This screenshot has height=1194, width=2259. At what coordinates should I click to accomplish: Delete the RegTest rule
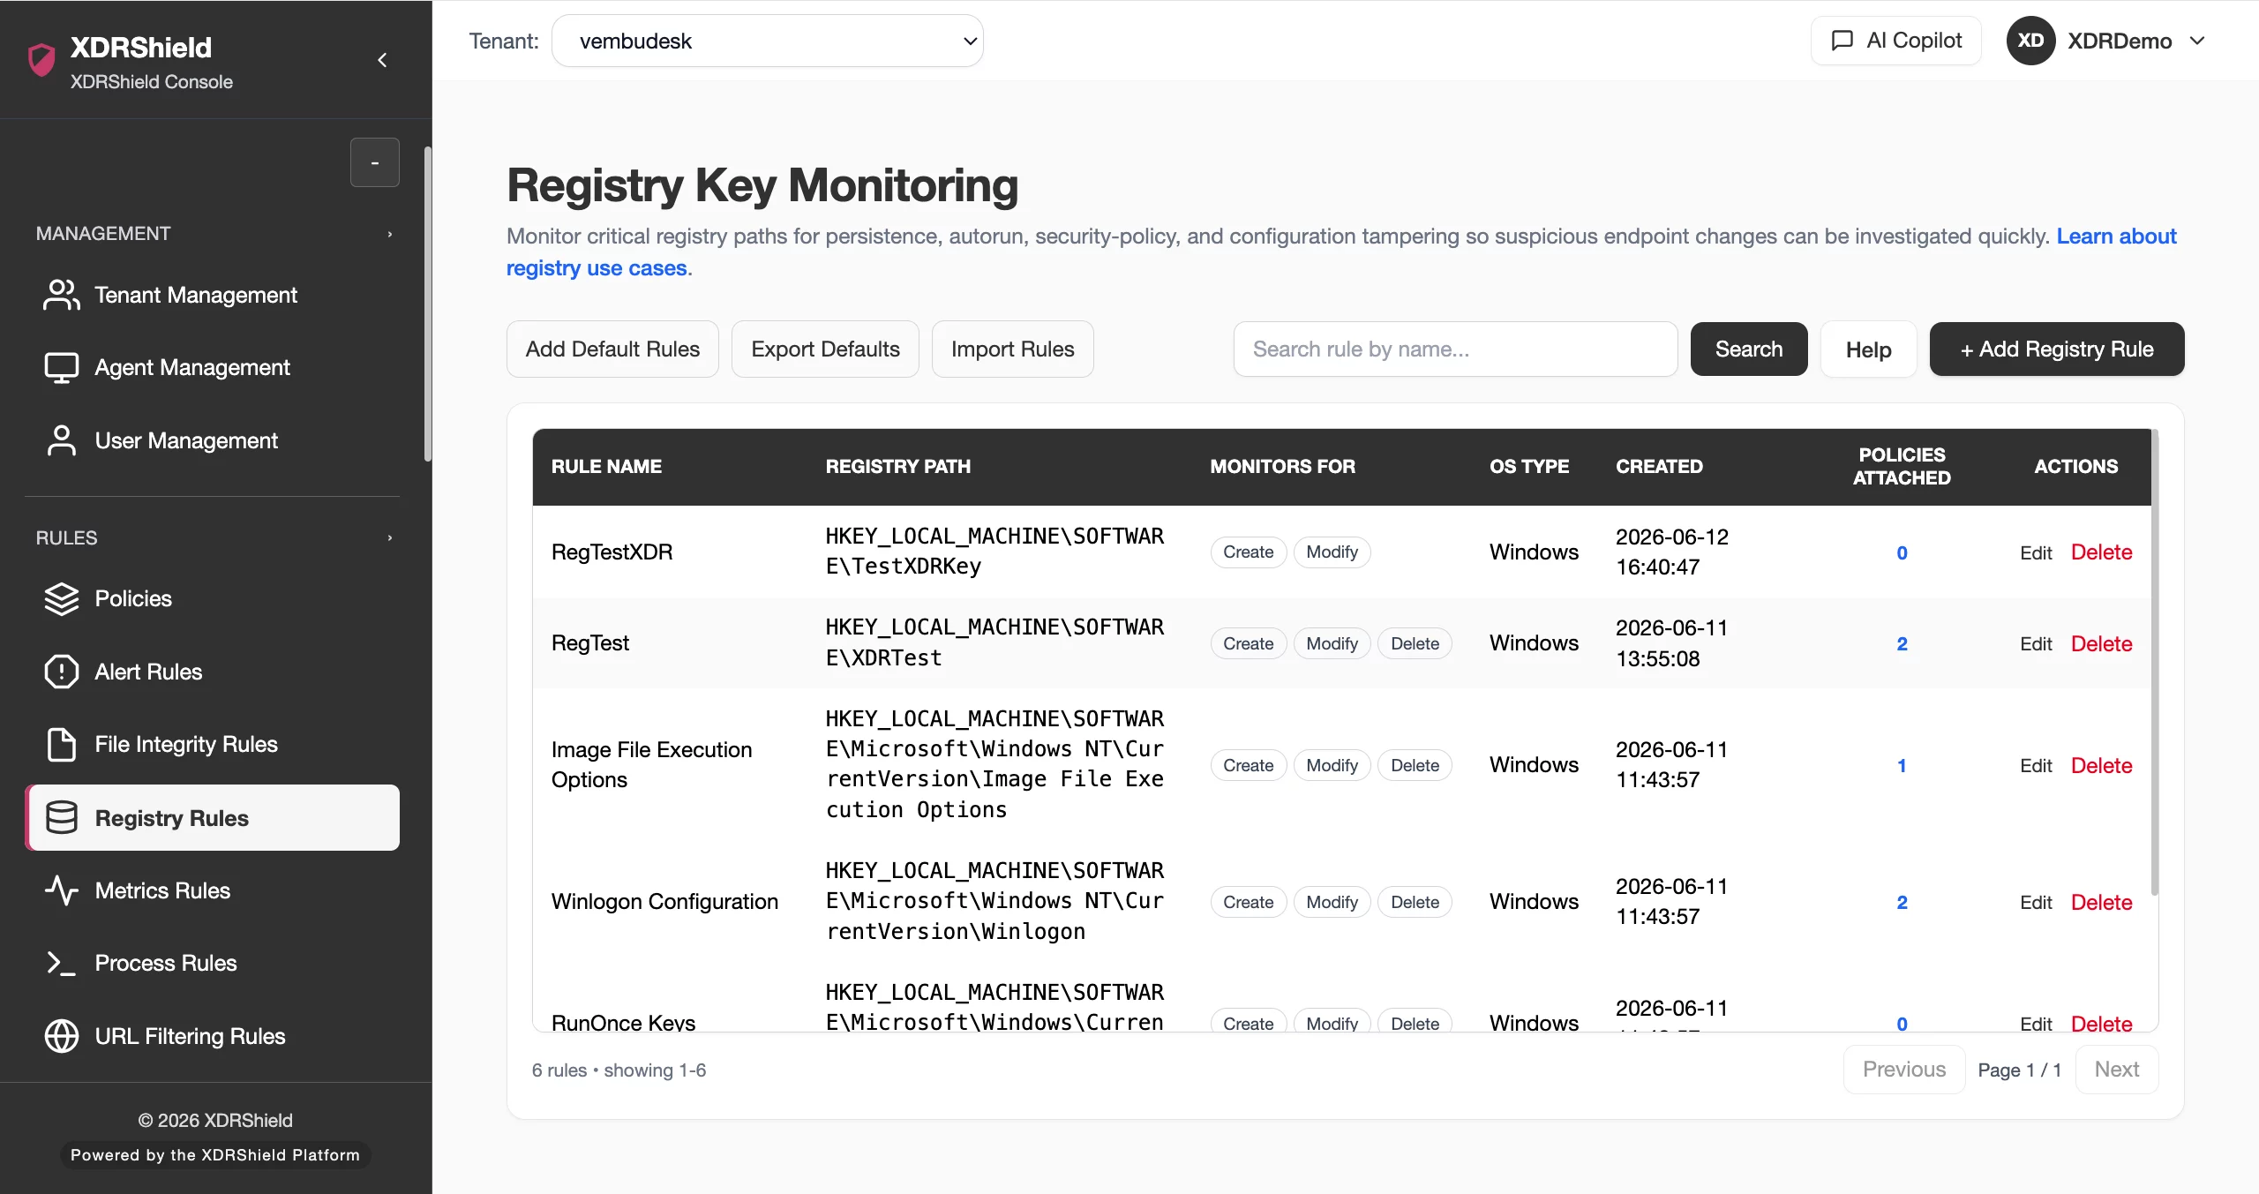pos(2101,643)
